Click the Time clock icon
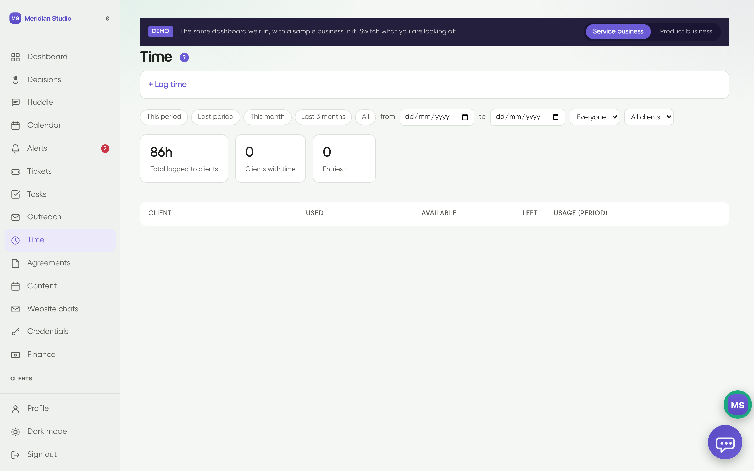Viewport: 754px width, 471px height. (x=15, y=240)
